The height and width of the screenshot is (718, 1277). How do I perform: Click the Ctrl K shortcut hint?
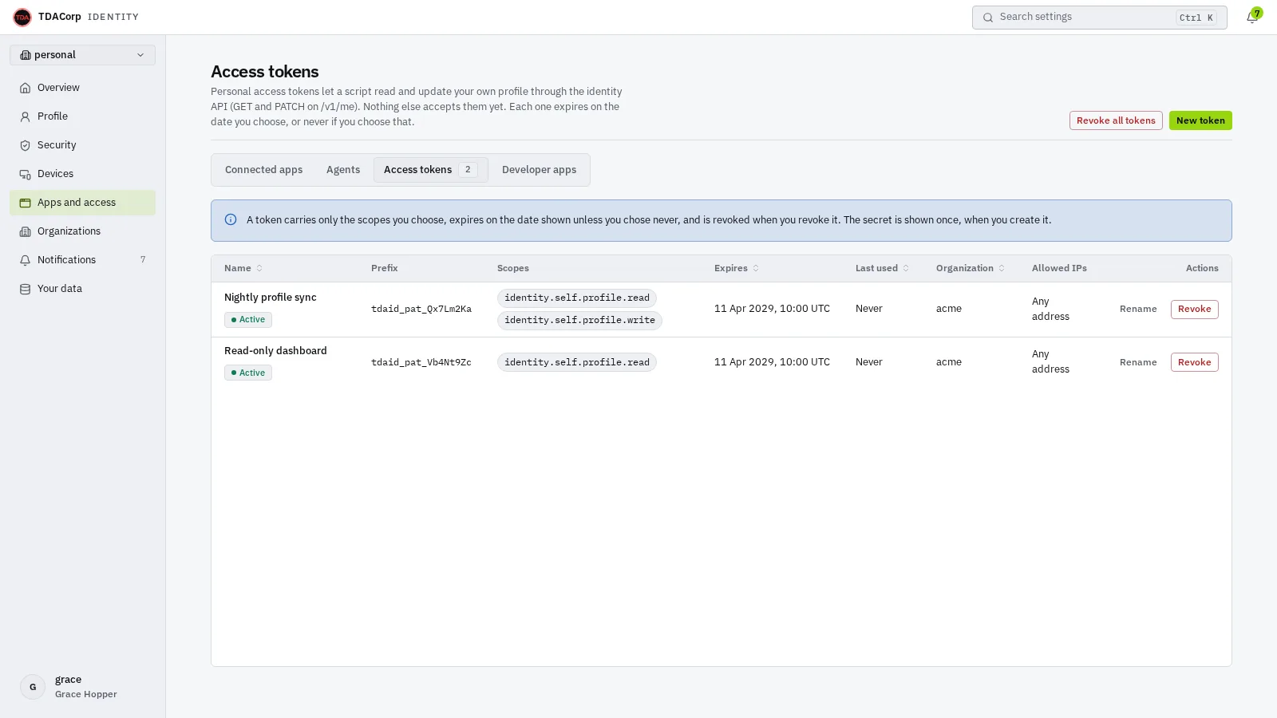click(1196, 18)
